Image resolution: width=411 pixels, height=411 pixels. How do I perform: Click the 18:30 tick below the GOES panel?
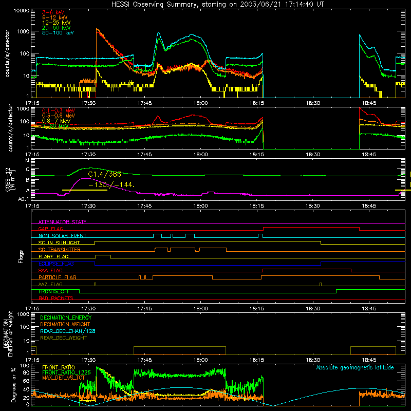click(x=313, y=206)
